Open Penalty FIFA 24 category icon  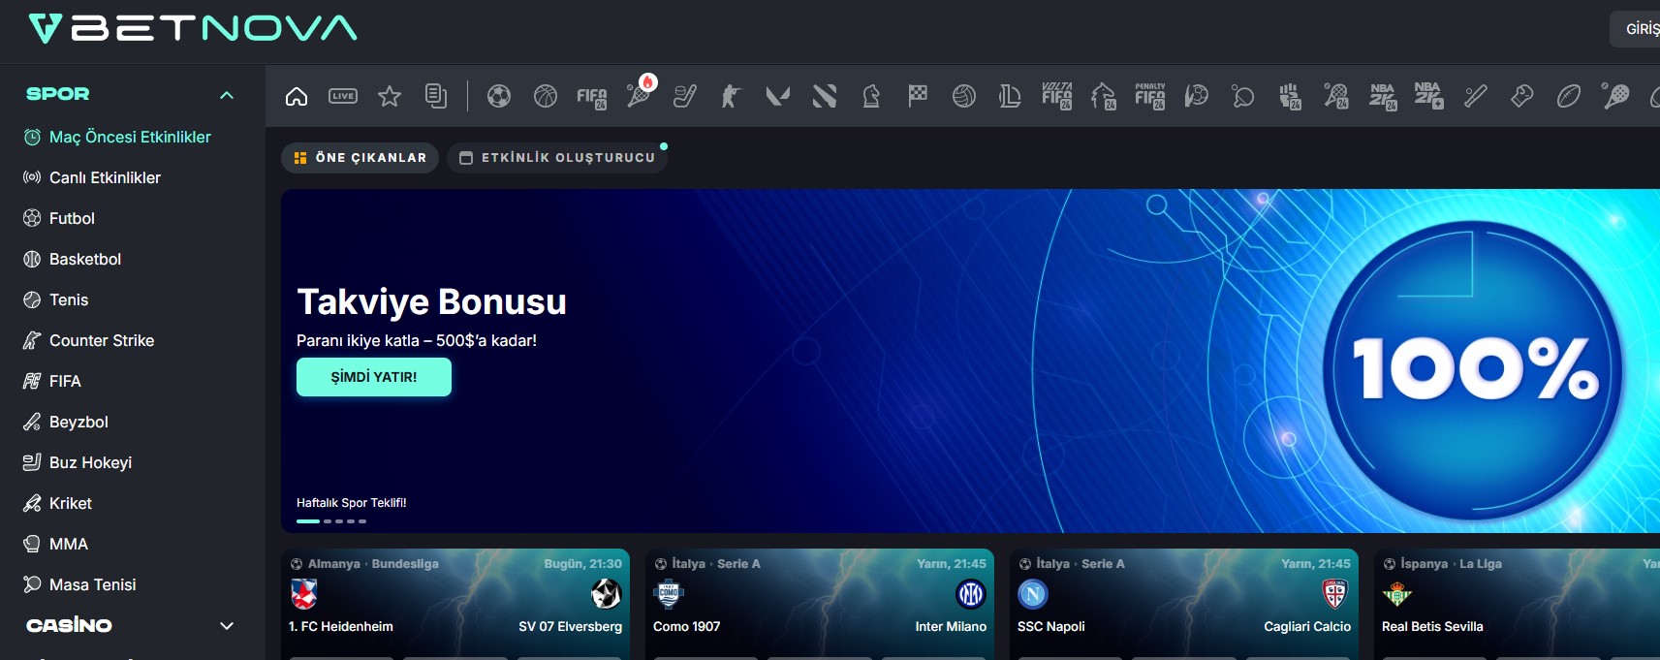pyautogui.click(x=1150, y=96)
